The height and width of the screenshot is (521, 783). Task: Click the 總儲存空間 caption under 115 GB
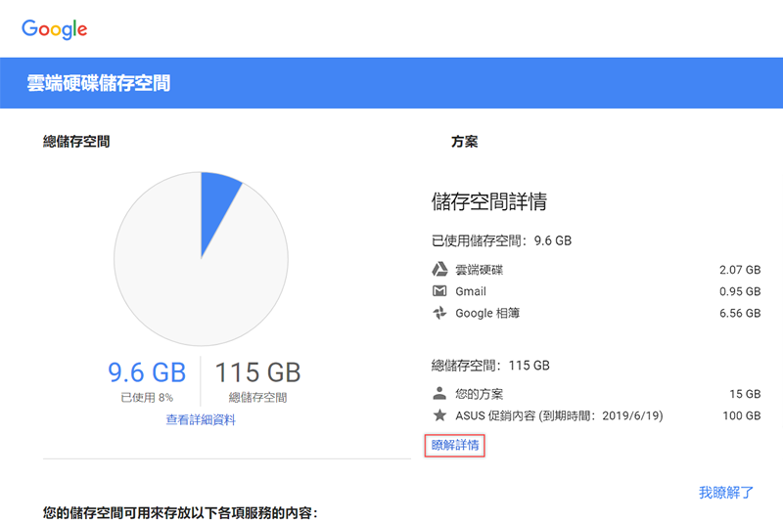coord(257,398)
